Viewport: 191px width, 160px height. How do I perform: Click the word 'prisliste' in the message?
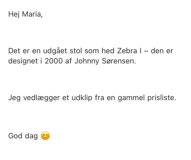[x=162, y=98]
